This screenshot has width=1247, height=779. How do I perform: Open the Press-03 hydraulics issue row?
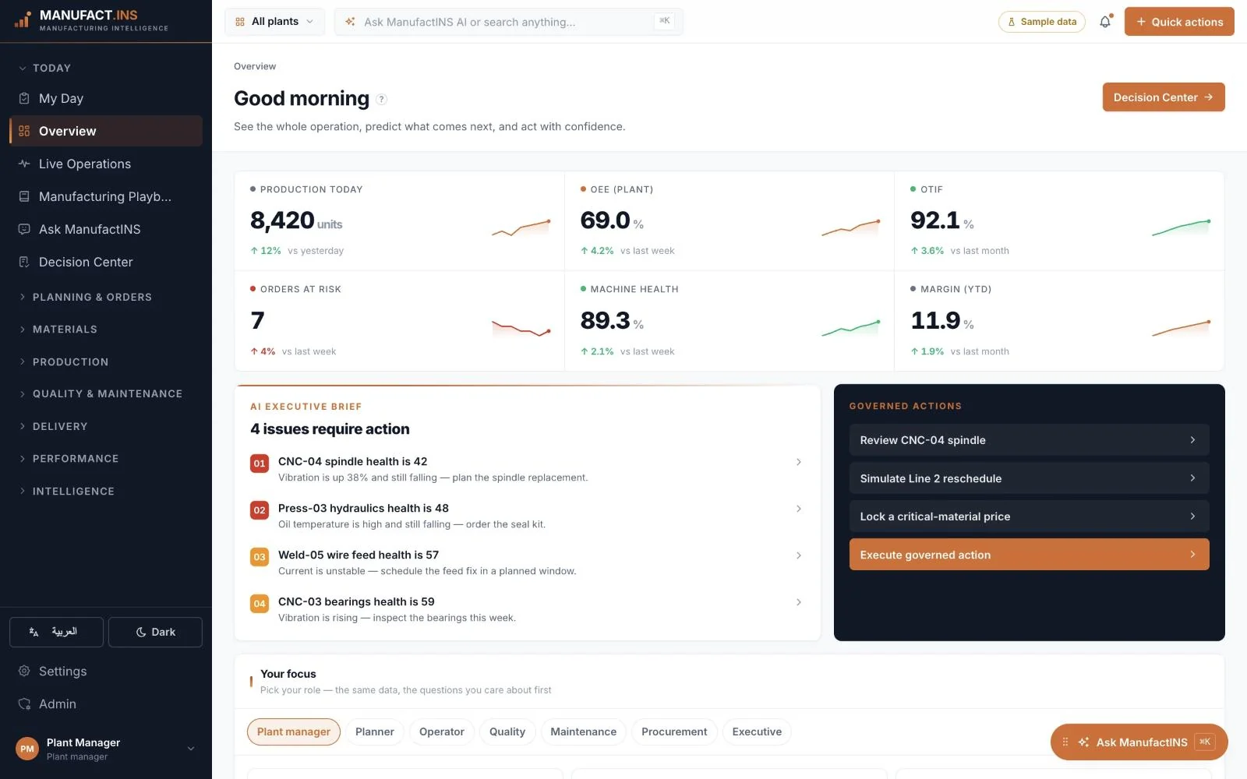[527, 516]
